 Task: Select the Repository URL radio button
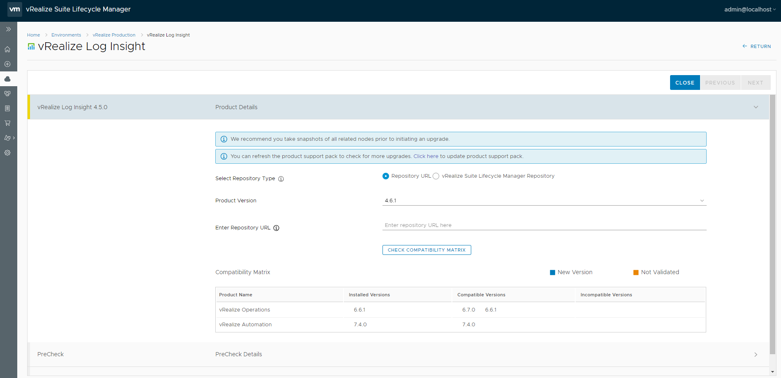[386, 176]
